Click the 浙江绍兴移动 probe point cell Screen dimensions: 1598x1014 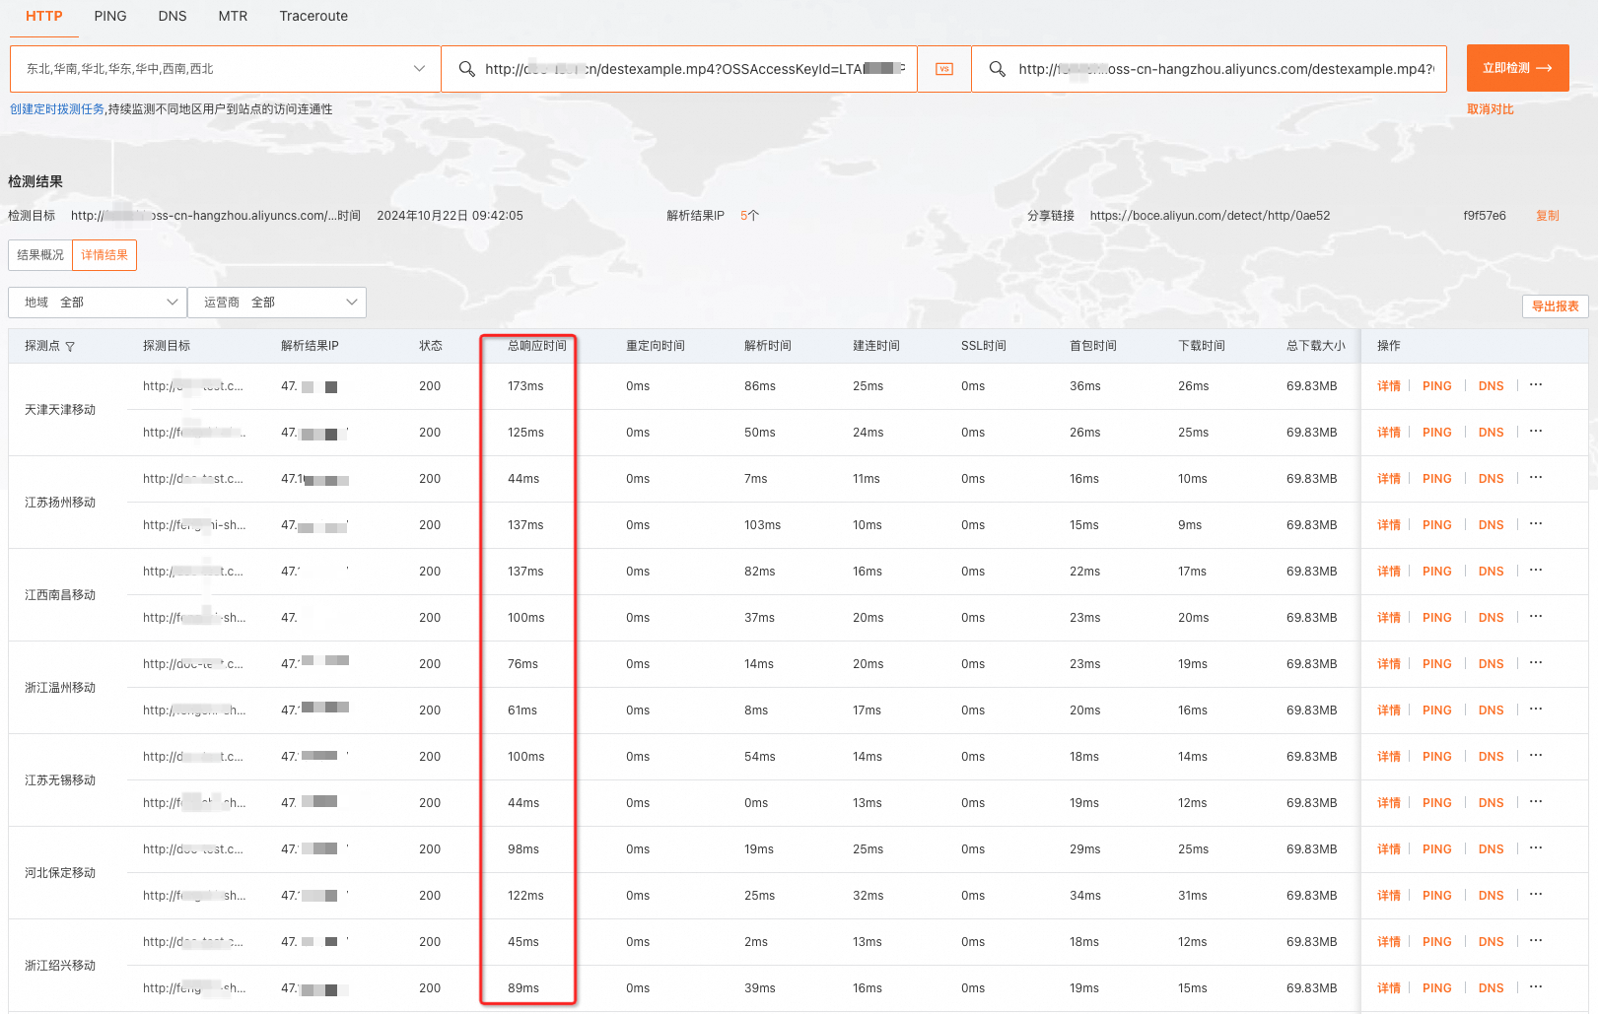60,966
